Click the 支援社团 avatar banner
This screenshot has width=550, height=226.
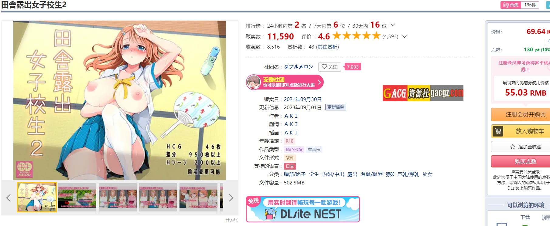pos(285,82)
